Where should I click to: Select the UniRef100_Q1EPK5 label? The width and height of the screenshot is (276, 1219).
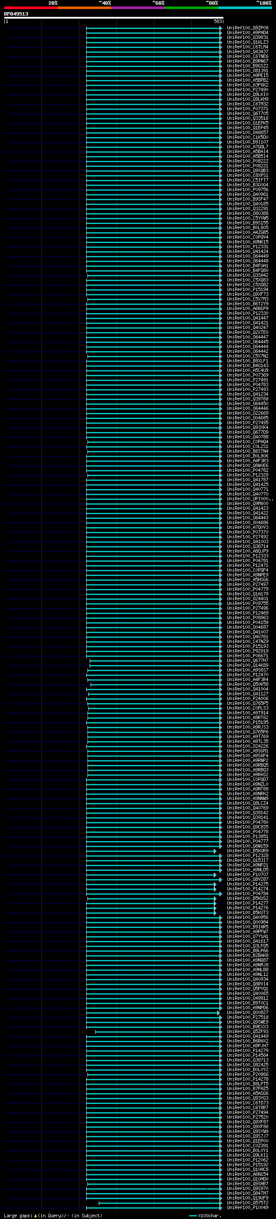pos(247,123)
